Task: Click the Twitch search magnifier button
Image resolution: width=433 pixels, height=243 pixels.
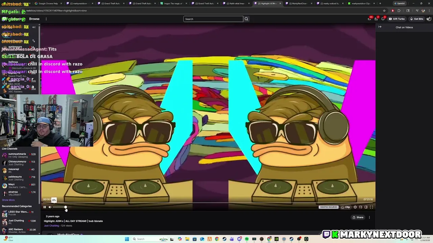Action: pos(246,19)
